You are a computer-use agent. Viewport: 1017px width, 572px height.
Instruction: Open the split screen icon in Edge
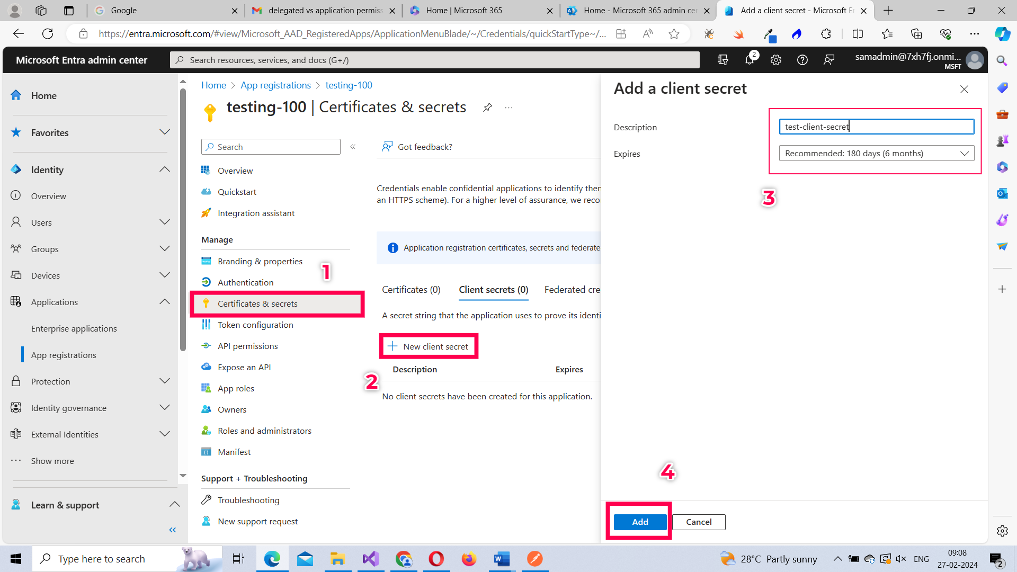pyautogui.click(x=858, y=33)
